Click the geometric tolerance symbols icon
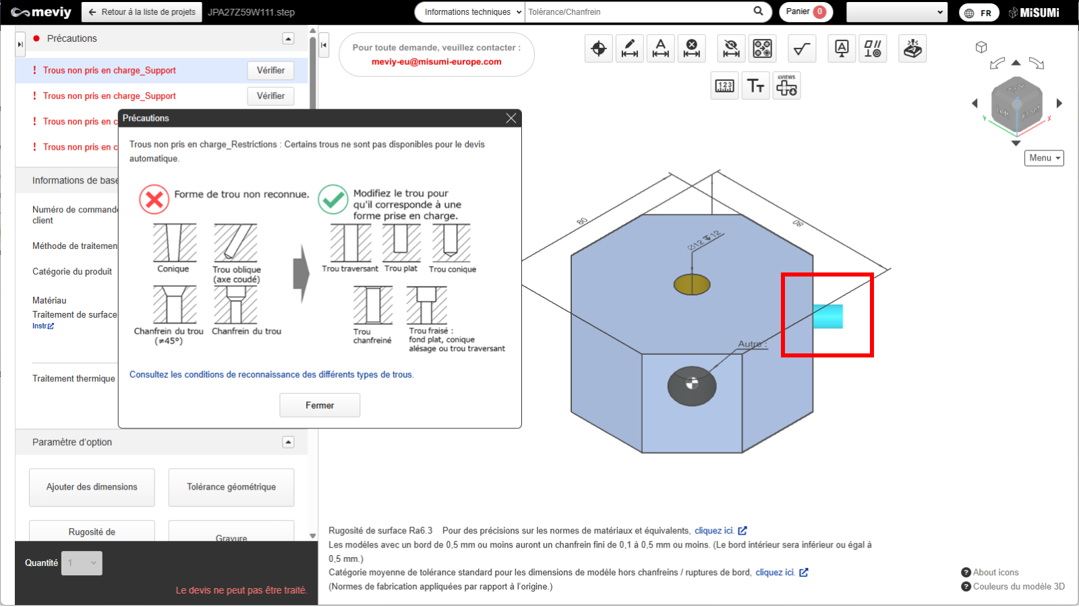Screen dimensions: 1079x607 coord(873,49)
